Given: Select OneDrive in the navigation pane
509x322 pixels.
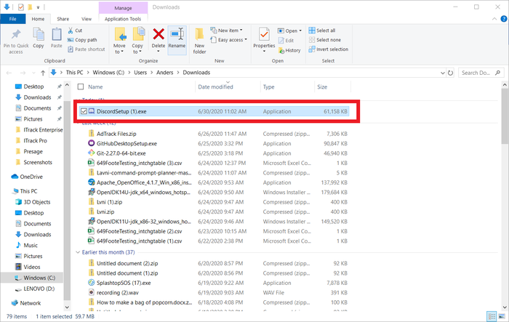Looking at the screenshot, I should (x=31, y=177).
